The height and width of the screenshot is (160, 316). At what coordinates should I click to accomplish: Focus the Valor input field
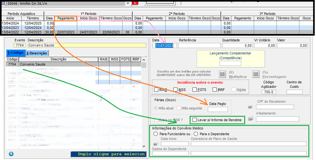click(x=292, y=45)
